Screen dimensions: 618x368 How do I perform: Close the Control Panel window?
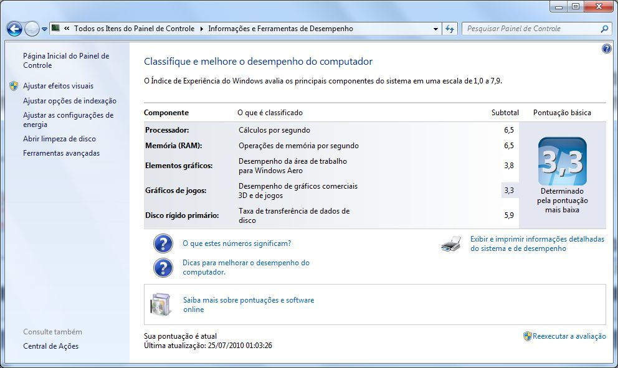pyautogui.click(x=599, y=6)
